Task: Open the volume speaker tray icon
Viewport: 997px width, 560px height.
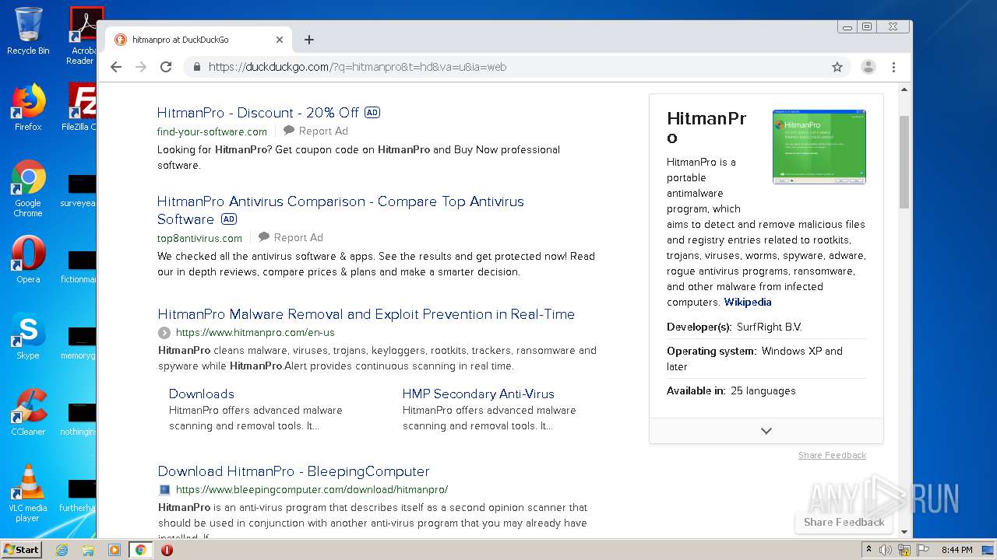Action: (x=886, y=550)
